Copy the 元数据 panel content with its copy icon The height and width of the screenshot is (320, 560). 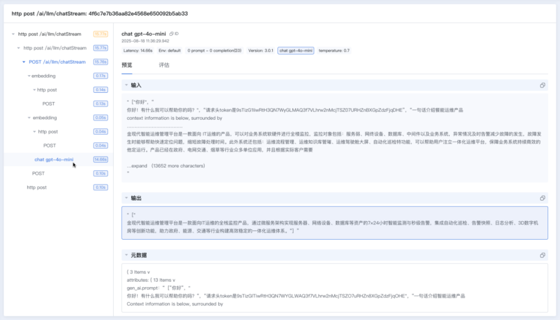tap(542, 255)
